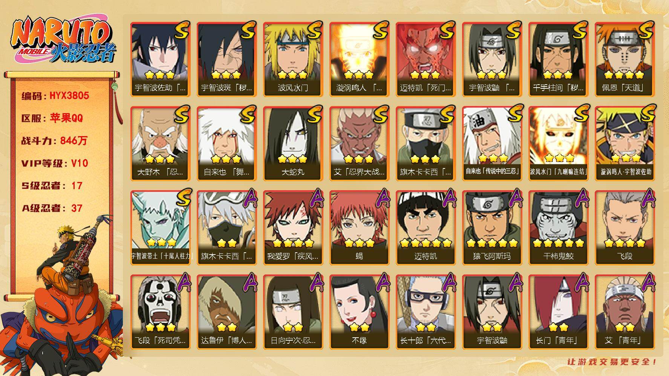Select the 波风水门 ninja card
Image resolution: width=669 pixels, height=376 pixels.
293,59
